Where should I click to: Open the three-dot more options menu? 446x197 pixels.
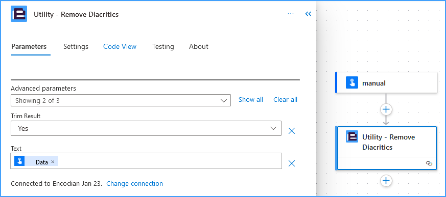pos(290,14)
